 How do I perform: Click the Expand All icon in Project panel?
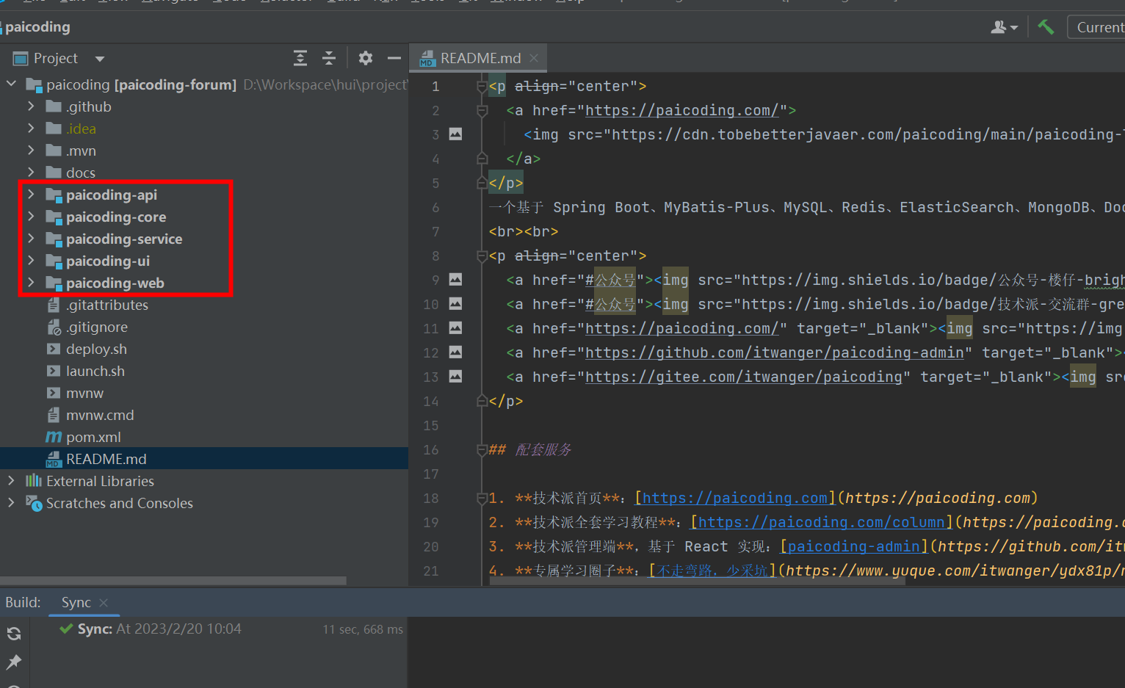pos(300,58)
